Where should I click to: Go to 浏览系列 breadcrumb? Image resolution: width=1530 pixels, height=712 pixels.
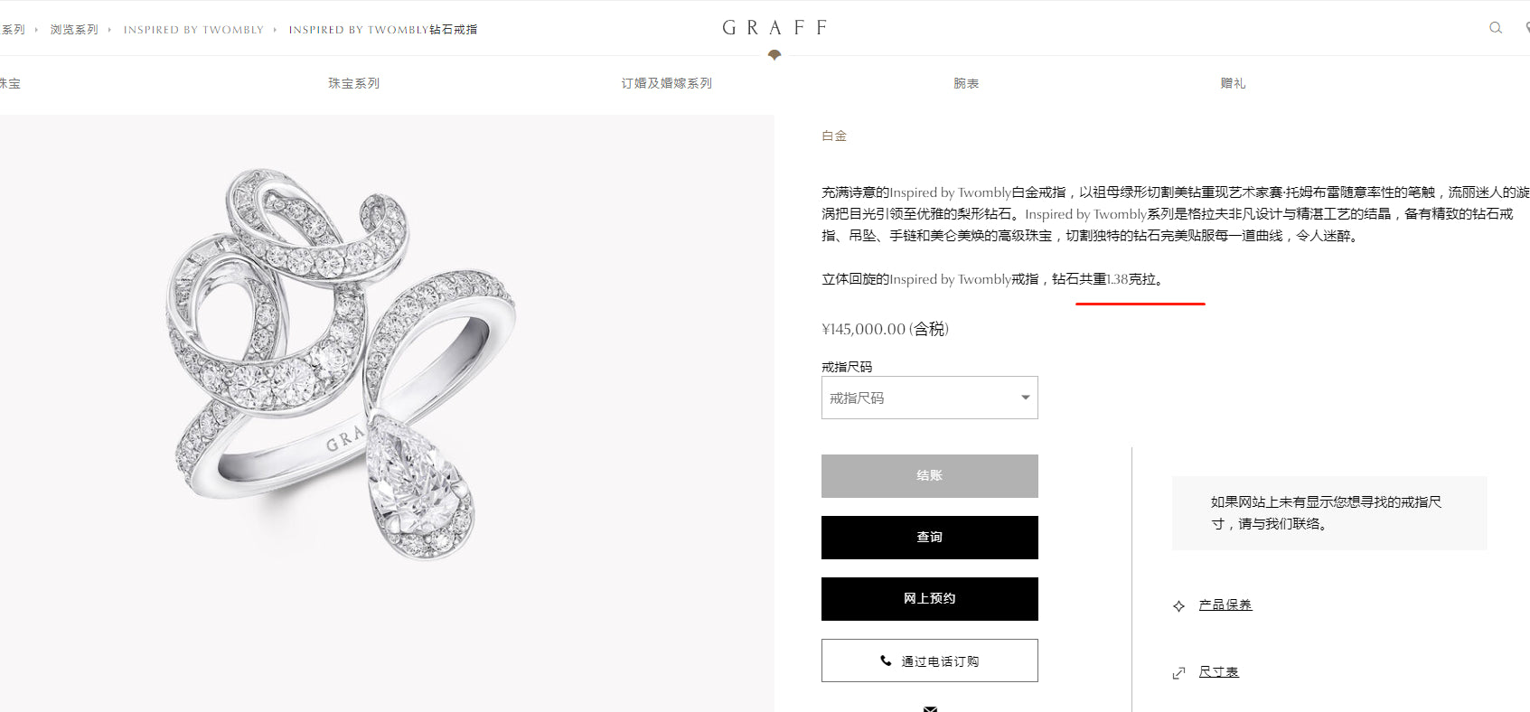click(x=74, y=30)
